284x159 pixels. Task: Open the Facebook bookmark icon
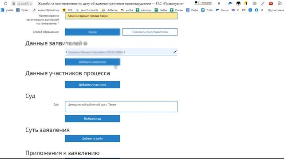[256, 10]
